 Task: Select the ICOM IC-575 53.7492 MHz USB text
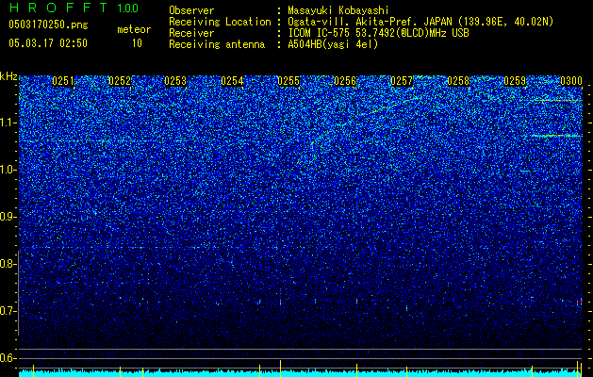pyautogui.click(x=378, y=33)
